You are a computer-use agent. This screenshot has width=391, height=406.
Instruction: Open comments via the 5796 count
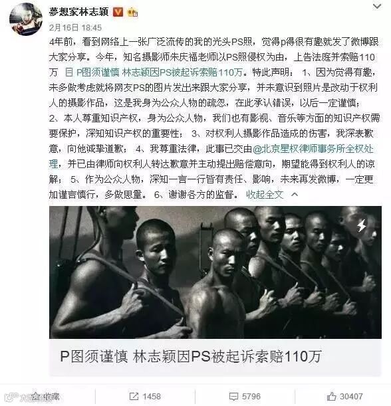click(x=251, y=397)
